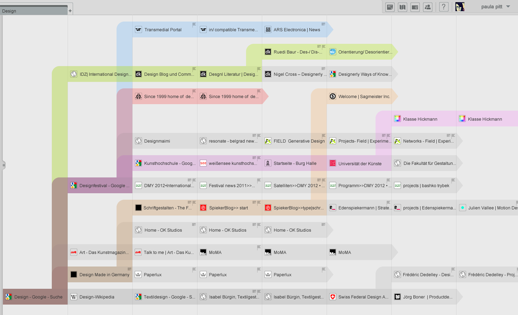Open Die Fakultät für Gestaltun... node
Viewport: 518px width, 315px height.
pyautogui.click(x=424, y=163)
